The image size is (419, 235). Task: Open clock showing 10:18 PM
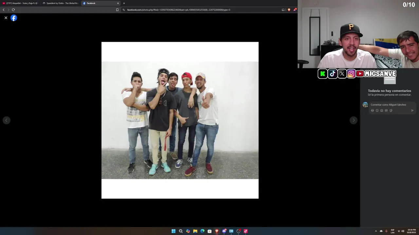tap(411, 231)
